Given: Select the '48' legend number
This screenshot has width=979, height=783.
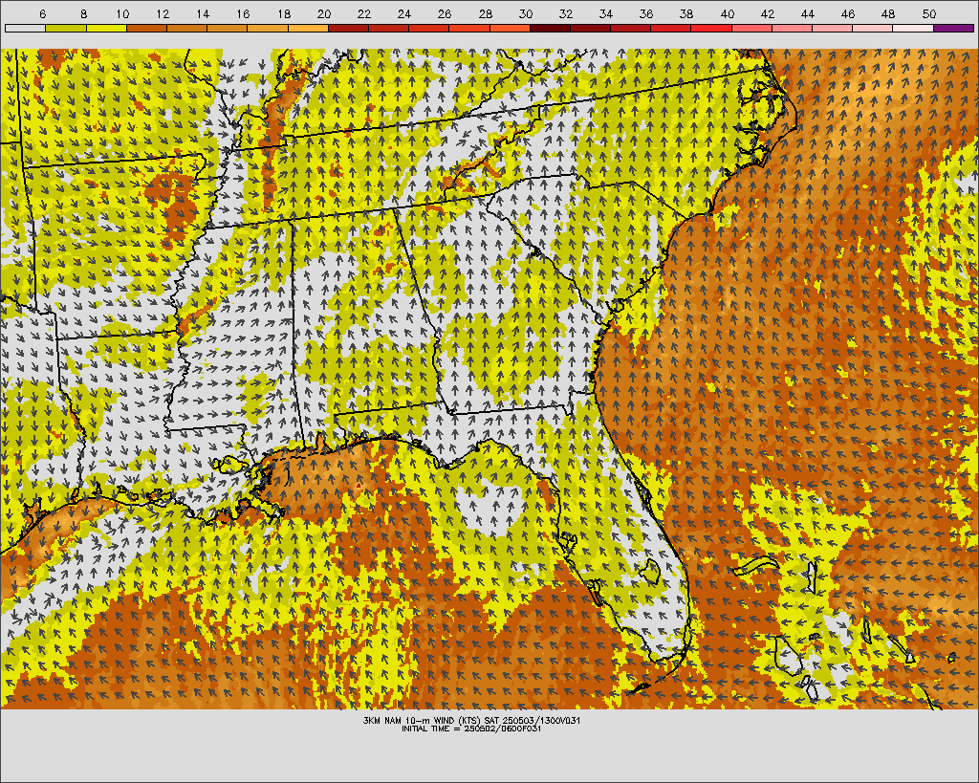Looking at the screenshot, I should pyautogui.click(x=888, y=13).
